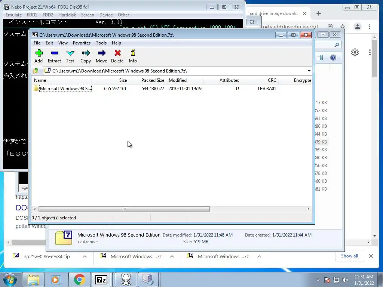
Task: Expand options for np21w-0.86-rev84.zip download
Action: [x=85, y=256]
